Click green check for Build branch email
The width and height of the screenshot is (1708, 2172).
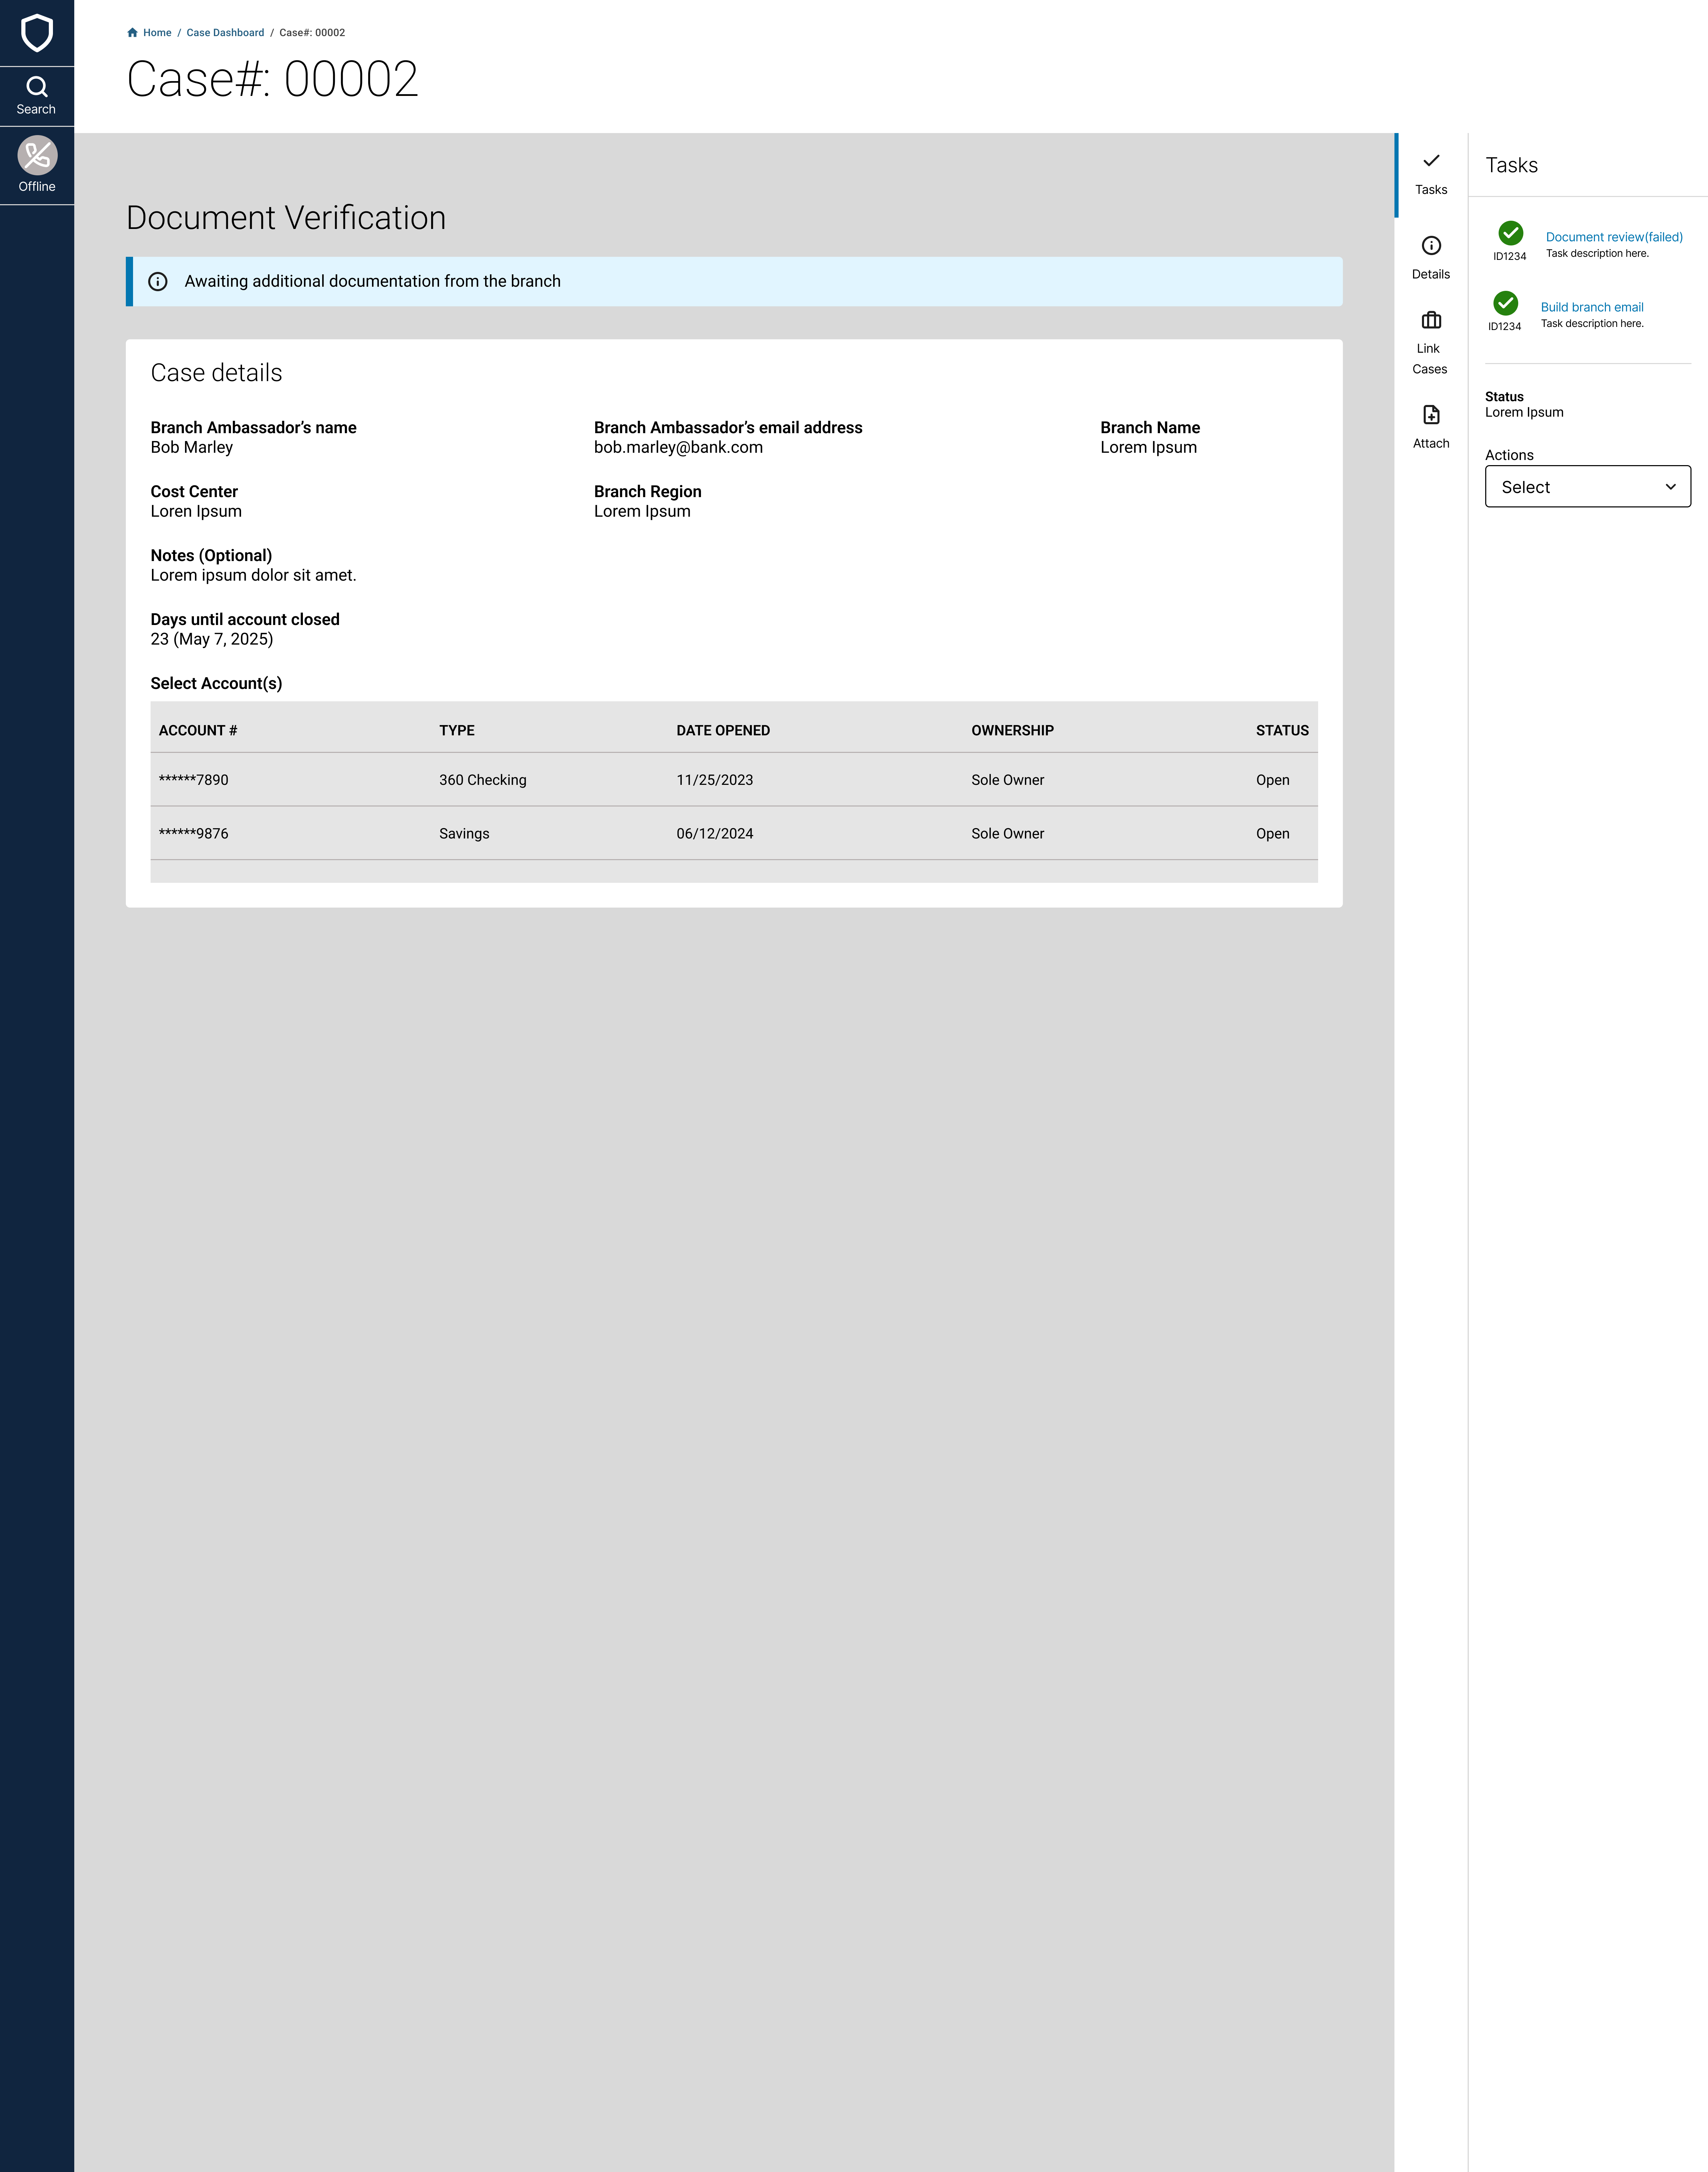coord(1505,303)
